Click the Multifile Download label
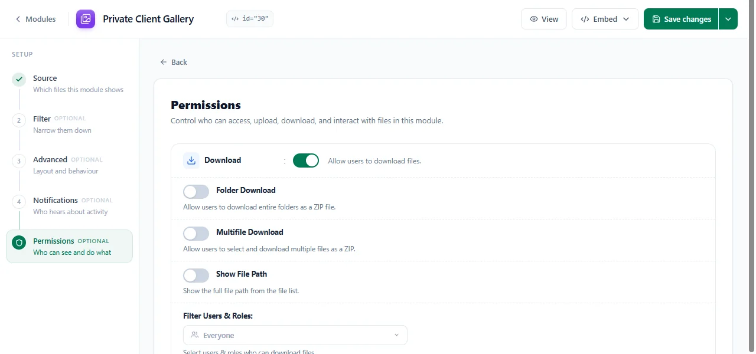The height and width of the screenshot is (354, 756). coord(250,232)
